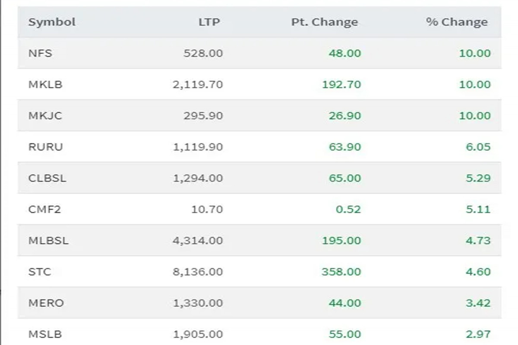
Task: Open the MLBSL stock symbol
Action: (x=48, y=241)
